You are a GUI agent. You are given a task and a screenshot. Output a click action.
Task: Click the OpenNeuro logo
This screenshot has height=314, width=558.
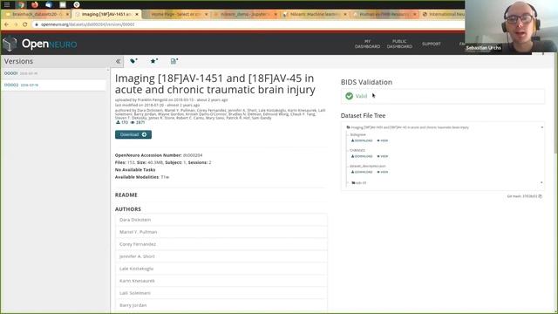coord(40,44)
